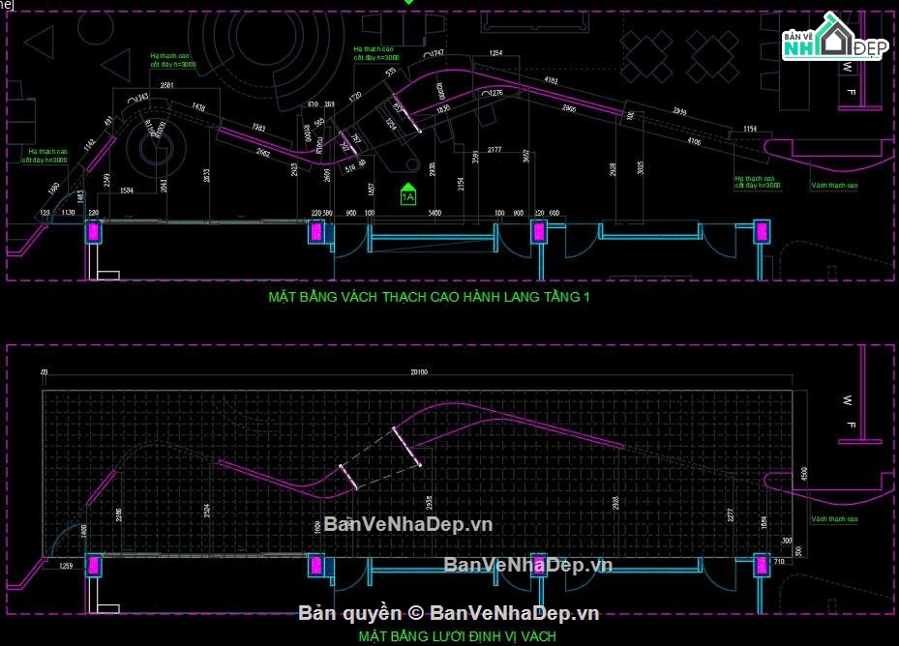This screenshot has width=899, height=646.
Task: Select Vách thạch cao label in upper plan
Action: click(834, 186)
